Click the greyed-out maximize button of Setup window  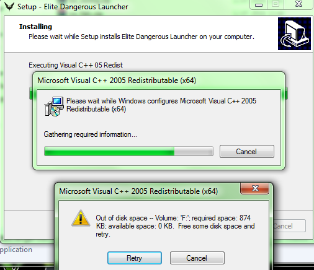pyautogui.click(x=276, y=4)
